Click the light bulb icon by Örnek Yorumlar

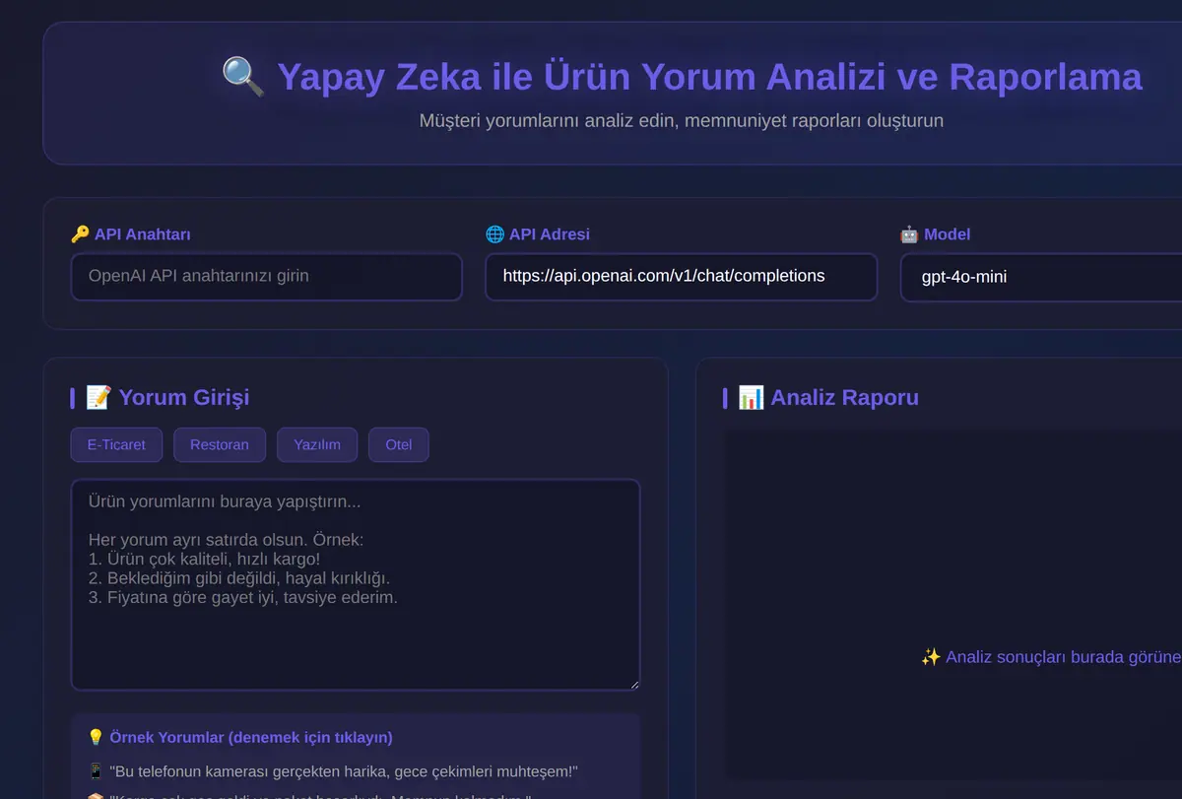[x=96, y=737]
